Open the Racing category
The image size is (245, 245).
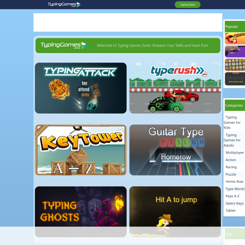pyautogui.click(x=231, y=167)
